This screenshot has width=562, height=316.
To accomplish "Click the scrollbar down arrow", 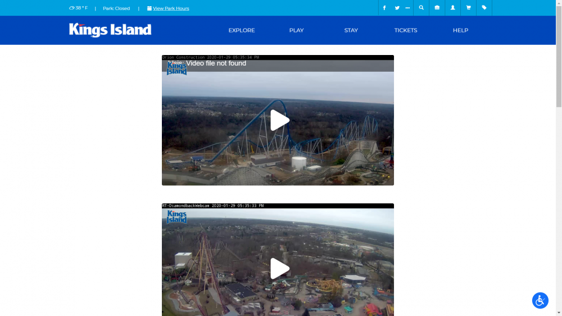I will tap(559, 313).
